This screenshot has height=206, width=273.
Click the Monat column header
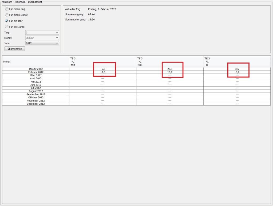click(x=35, y=62)
